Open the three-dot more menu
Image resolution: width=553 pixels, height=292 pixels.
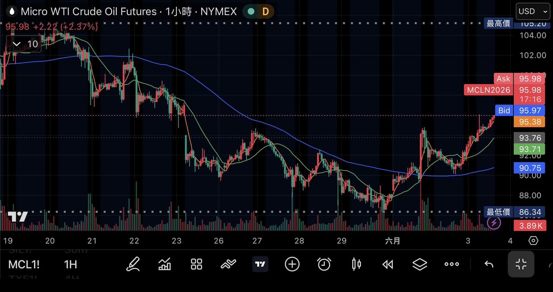click(x=451, y=264)
